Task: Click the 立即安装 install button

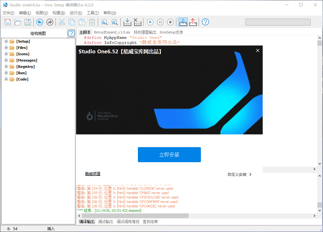Action: pyautogui.click(x=169, y=155)
